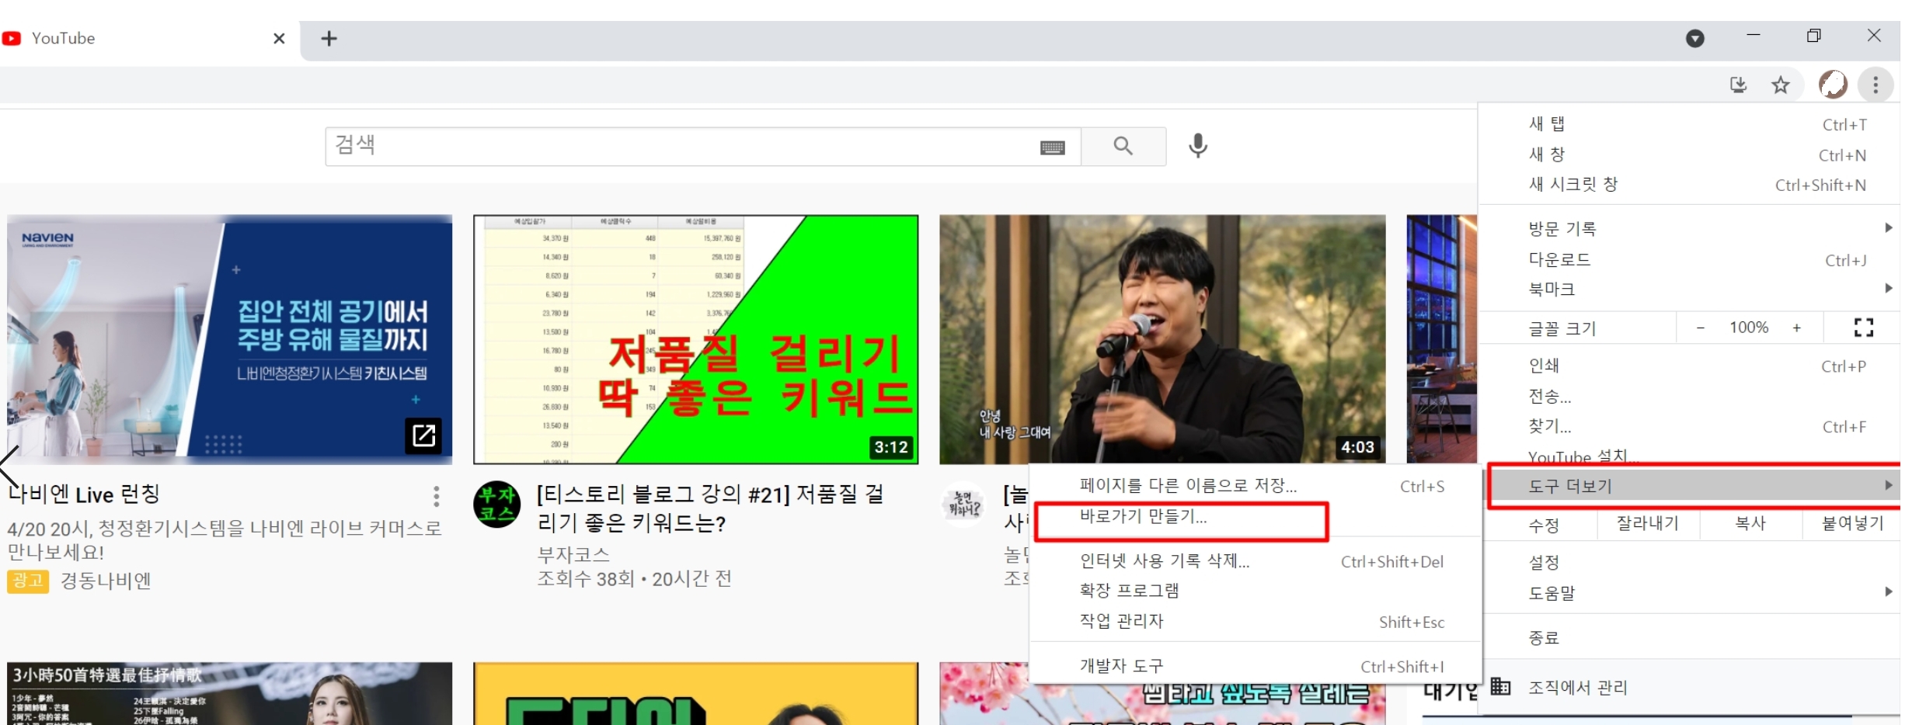1926x725 pixels.
Task: Open the tab search dropdown arrow
Action: tap(1694, 38)
